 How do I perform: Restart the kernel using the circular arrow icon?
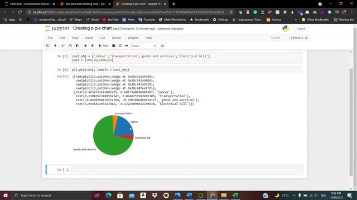pos(120,46)
